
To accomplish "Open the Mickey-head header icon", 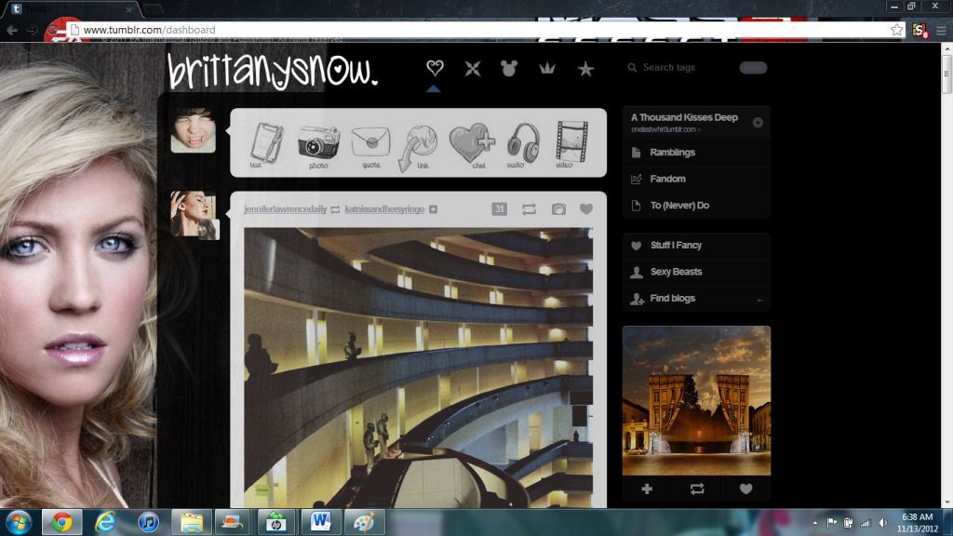I will pyautogui.click(x=509, y=68).
